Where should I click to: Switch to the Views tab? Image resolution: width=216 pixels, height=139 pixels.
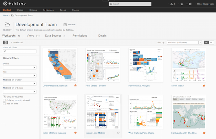30,36
